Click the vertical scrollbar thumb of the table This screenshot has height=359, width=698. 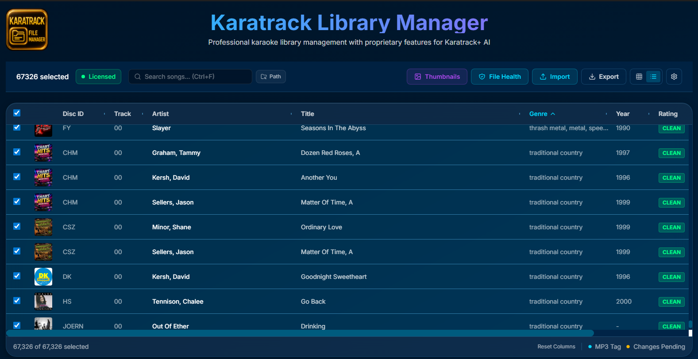coord(690,324)
